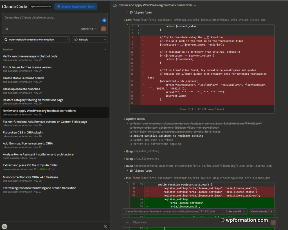Open the Default environment dropdown
This screenshot has width=288, height=230.
[x=90, y=40]
